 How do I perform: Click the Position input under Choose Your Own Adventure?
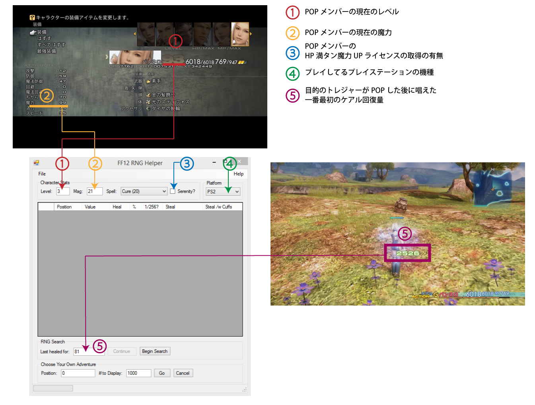tap(78, 373)
